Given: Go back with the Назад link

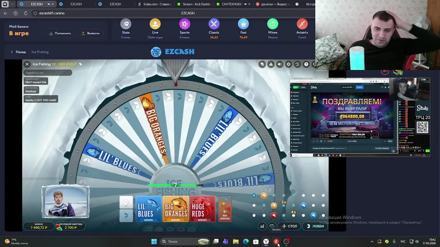Looking at the screenshot, I should click(x=18, y=52).
